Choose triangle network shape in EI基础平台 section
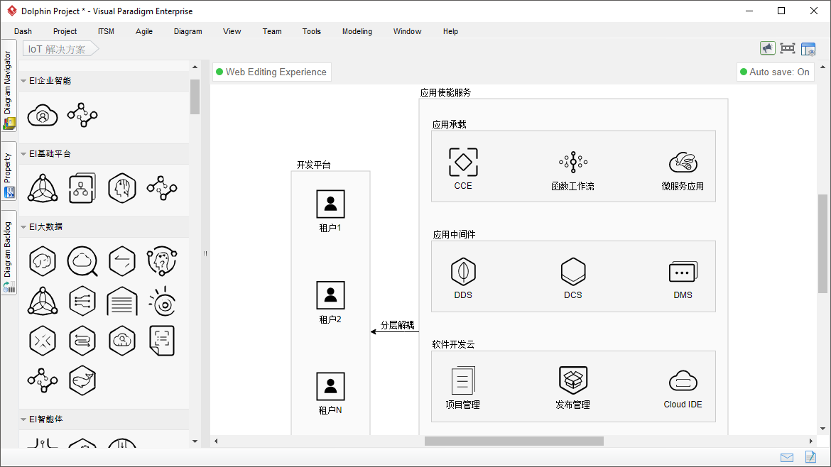Image resolution: width=831 pixels, height=467 pixels. pos(43,188)
